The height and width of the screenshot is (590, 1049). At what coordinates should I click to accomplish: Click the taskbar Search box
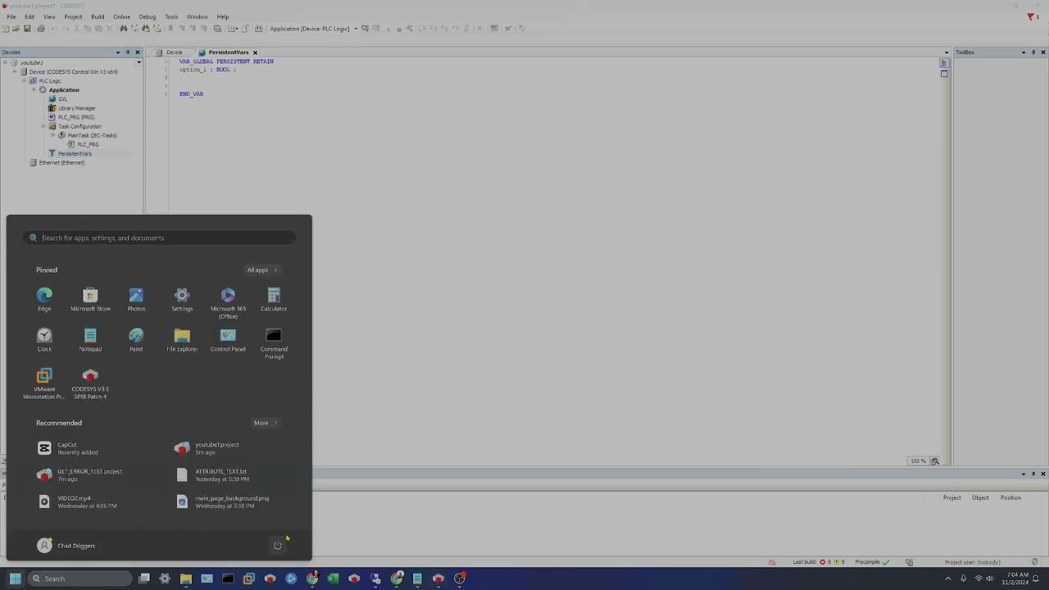(79, 579)
